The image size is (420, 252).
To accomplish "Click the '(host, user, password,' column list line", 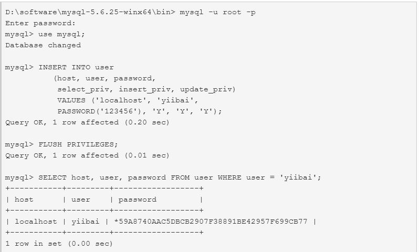I will tap(104, 78).
